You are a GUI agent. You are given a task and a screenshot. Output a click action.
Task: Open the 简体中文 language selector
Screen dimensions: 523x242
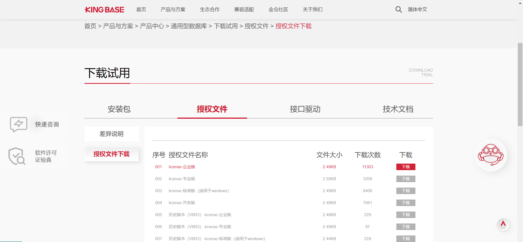click(x=418, y=10)
